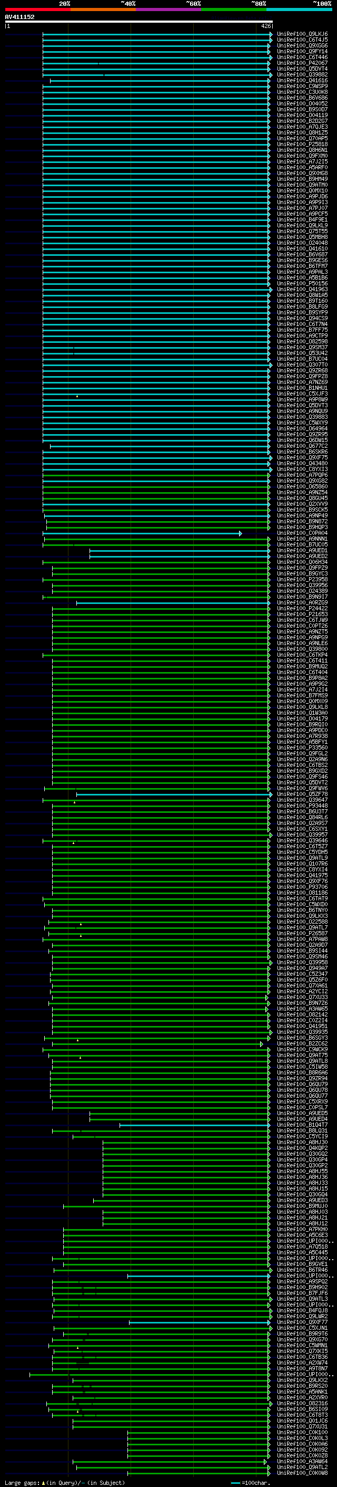Click label UniRef100_O82142
Screen dimensions: 337x1487
pyautogui.click(x=302, y=1014)
